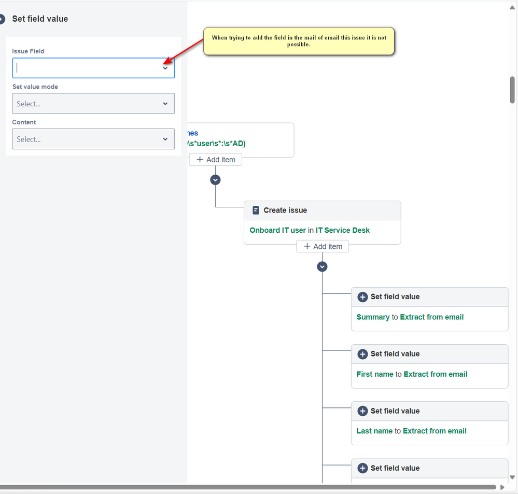Select Last name to Extract from email
Image resolution: width=518 pixels, height=494 pixels.
pos(411,431)
